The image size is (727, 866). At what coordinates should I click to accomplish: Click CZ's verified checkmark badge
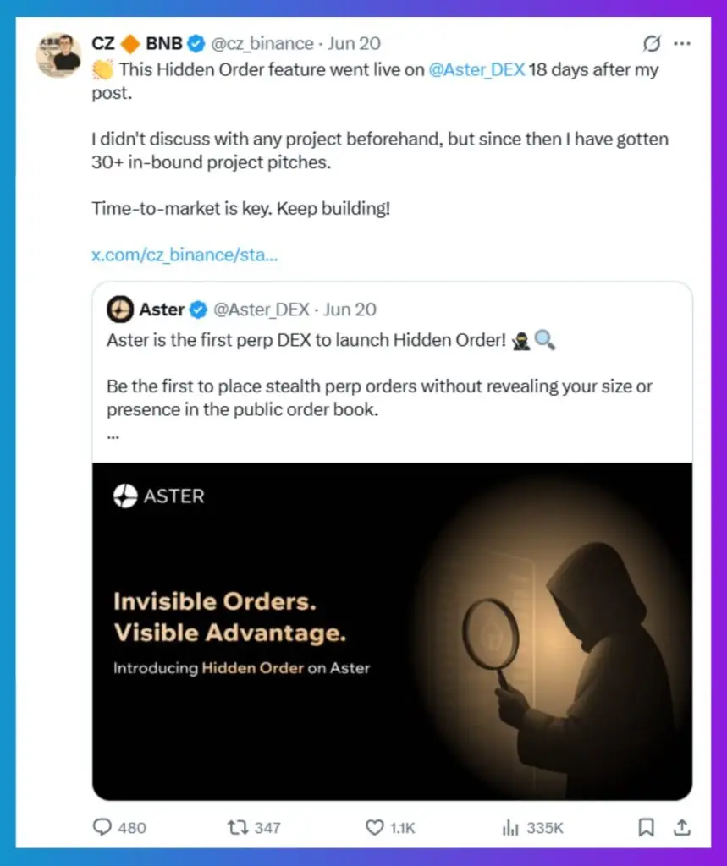click(x=196, y=42)
